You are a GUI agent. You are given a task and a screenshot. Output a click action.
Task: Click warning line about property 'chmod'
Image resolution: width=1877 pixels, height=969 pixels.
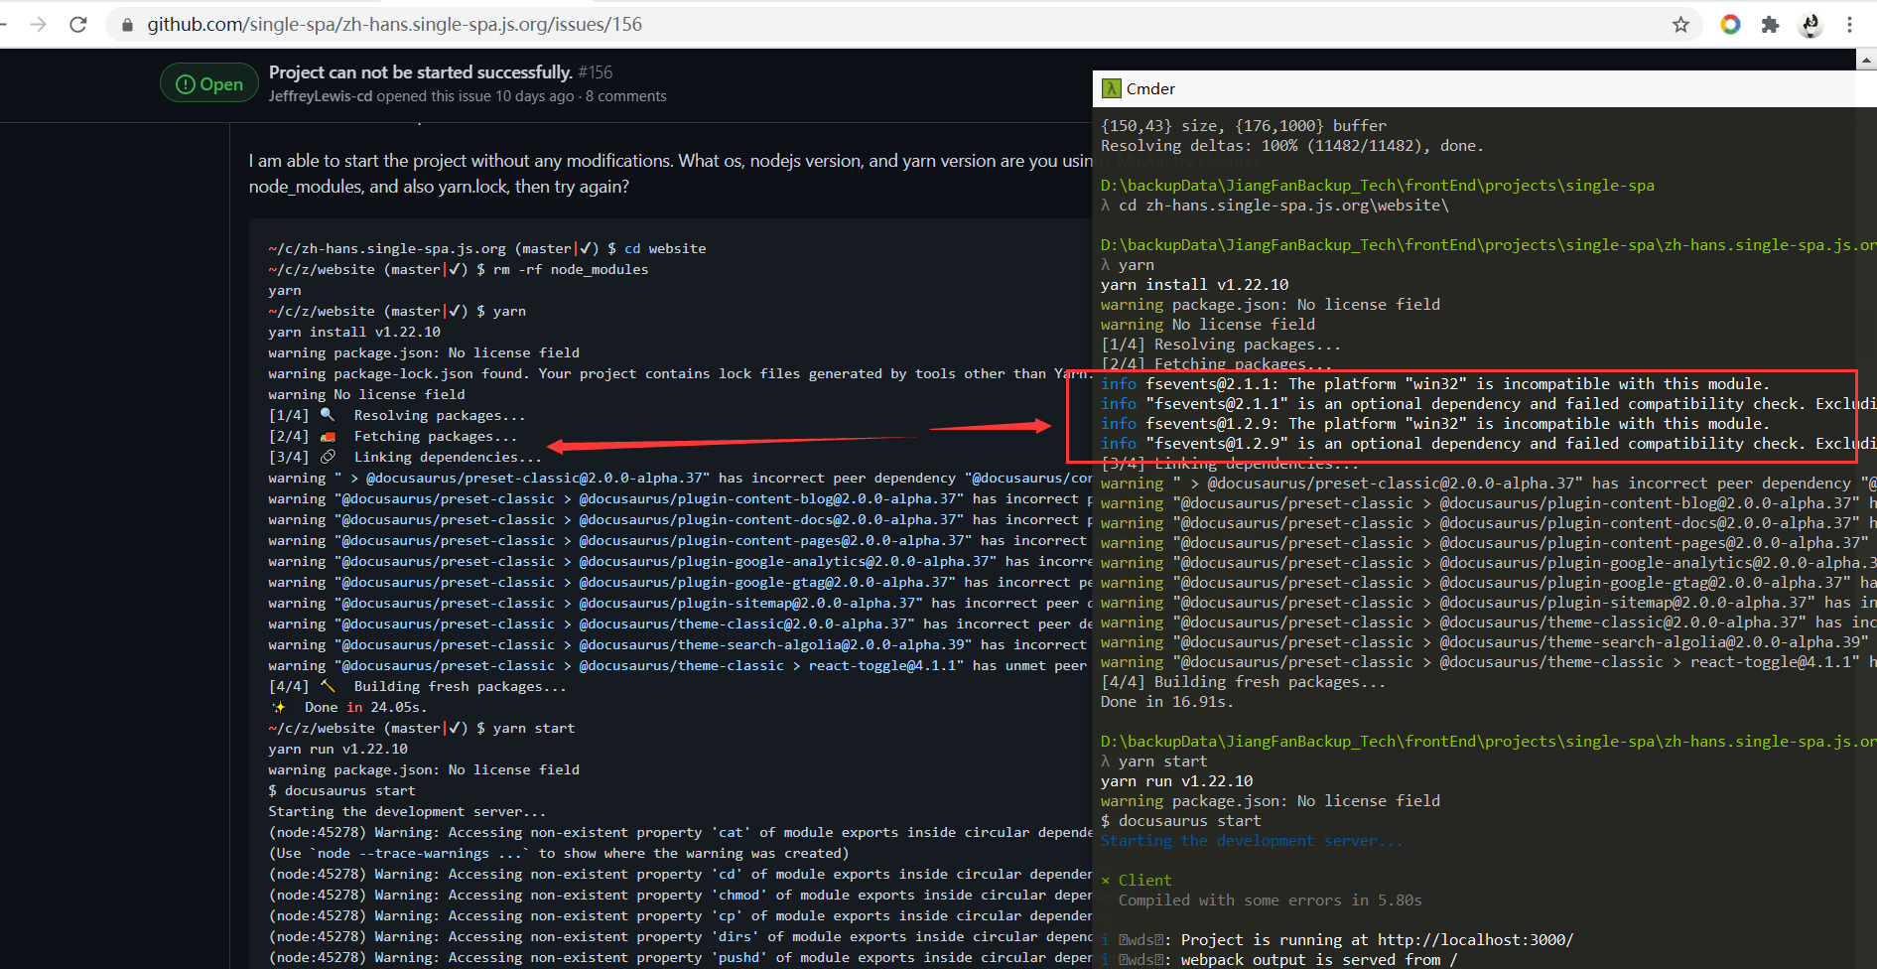680,895
